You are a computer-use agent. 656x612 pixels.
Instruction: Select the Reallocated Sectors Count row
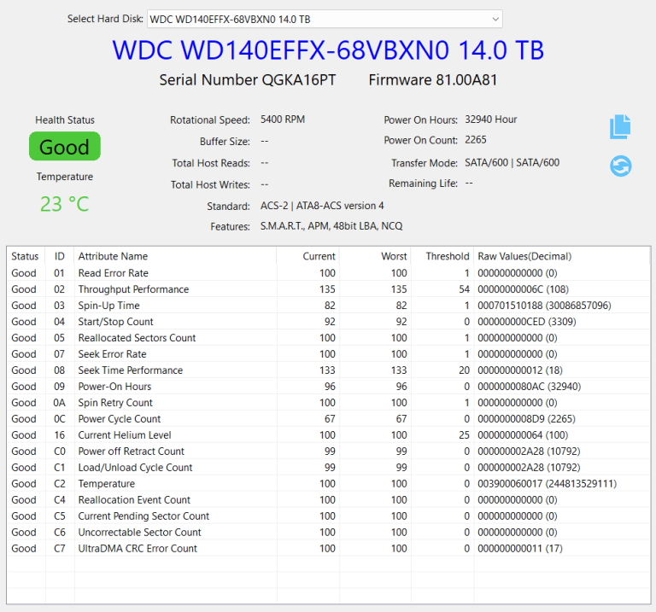tap(328, 338)
